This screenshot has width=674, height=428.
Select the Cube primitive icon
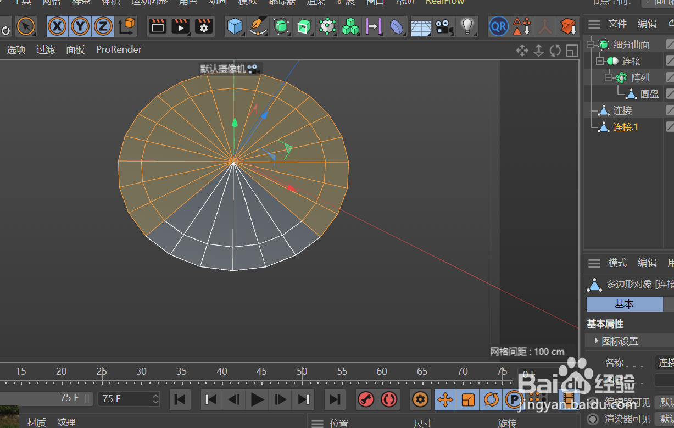[x=235, y=26]
